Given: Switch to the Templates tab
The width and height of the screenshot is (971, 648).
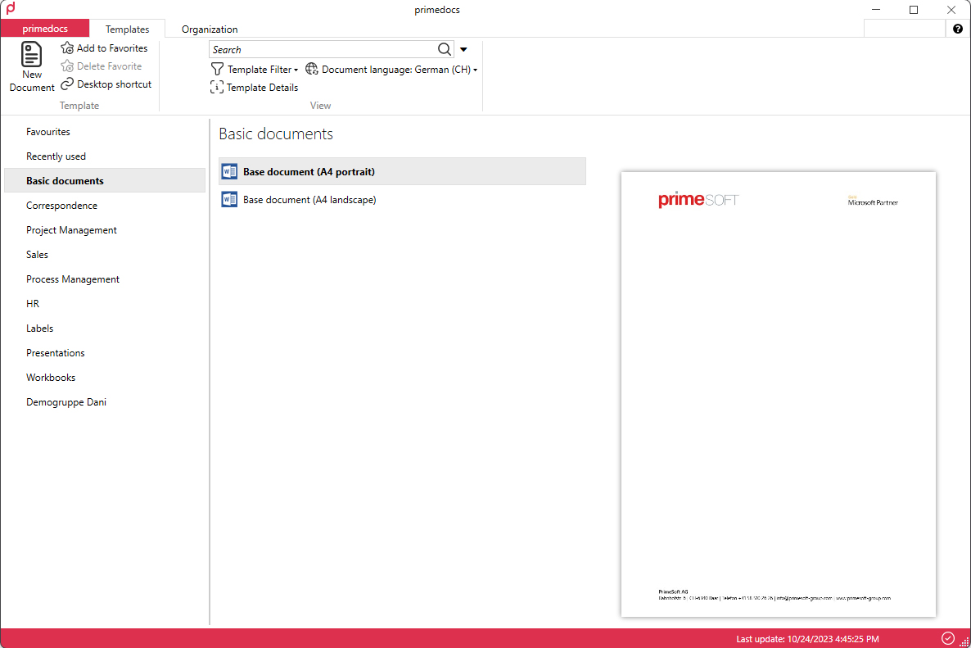Looking at the screenshot, I should point(127,29).
